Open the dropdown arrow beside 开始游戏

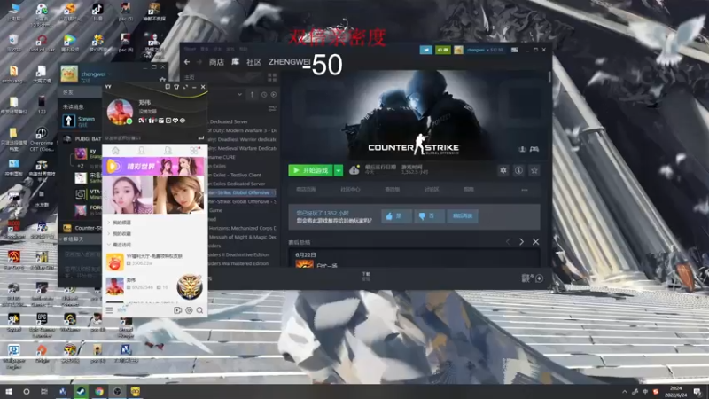pyautogui.click(x=339, y=170)
